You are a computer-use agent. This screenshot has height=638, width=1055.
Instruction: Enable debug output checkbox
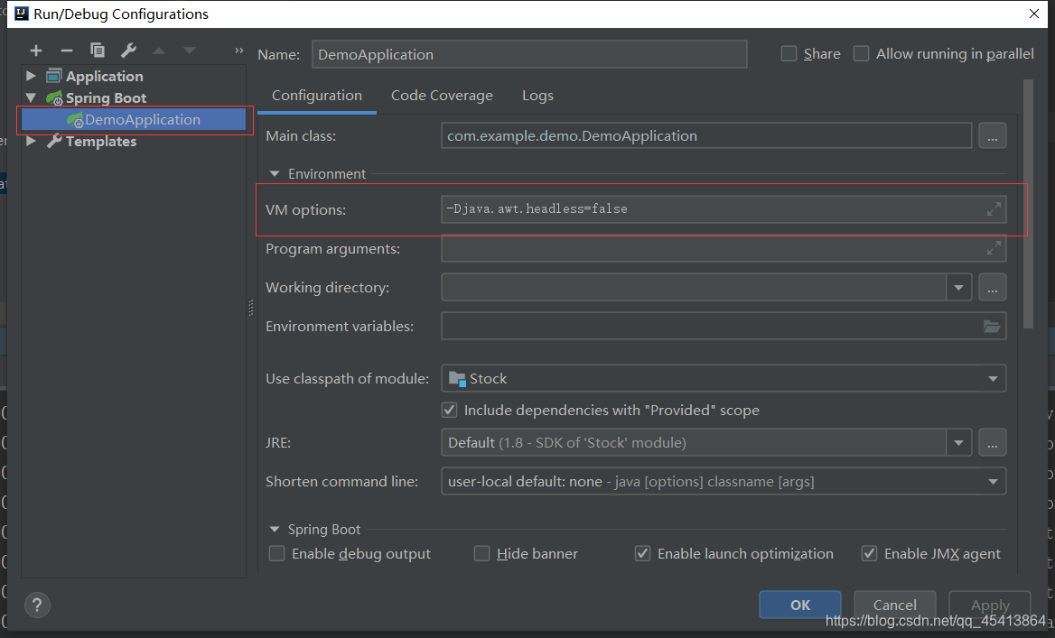point(276,553)
